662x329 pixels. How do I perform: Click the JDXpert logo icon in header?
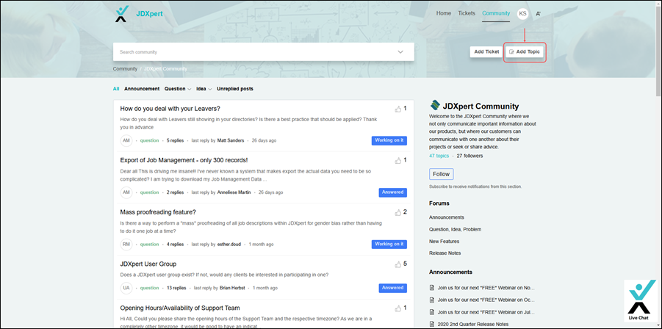point(121,13)
